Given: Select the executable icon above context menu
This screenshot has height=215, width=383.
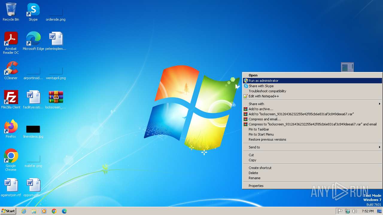Looking at the screenshot, I should [347, 67].
